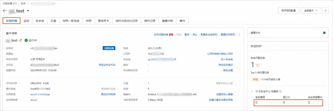333x111 pixels.
Task: Click the refresh icon at top right
Action: (x=326, y=11)
